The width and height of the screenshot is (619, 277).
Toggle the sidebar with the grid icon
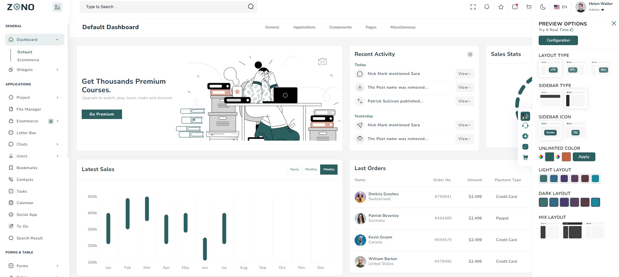tap(57, 7)
